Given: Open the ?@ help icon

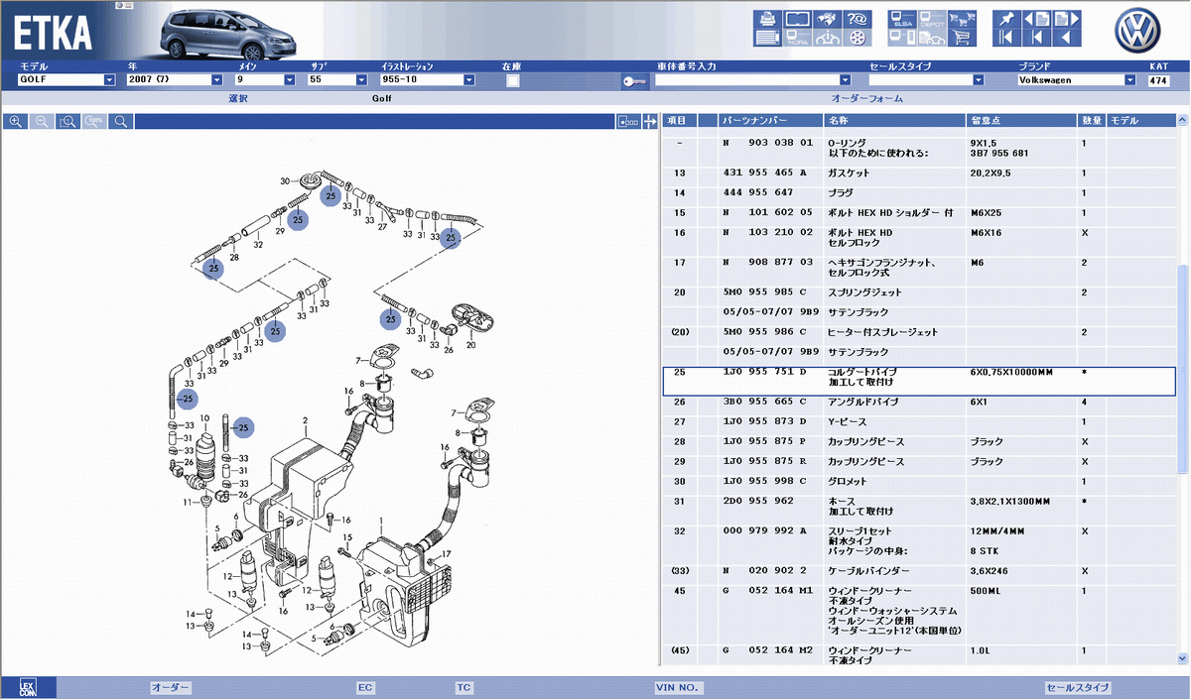Looking at the screenshot, I should [857, 18].
